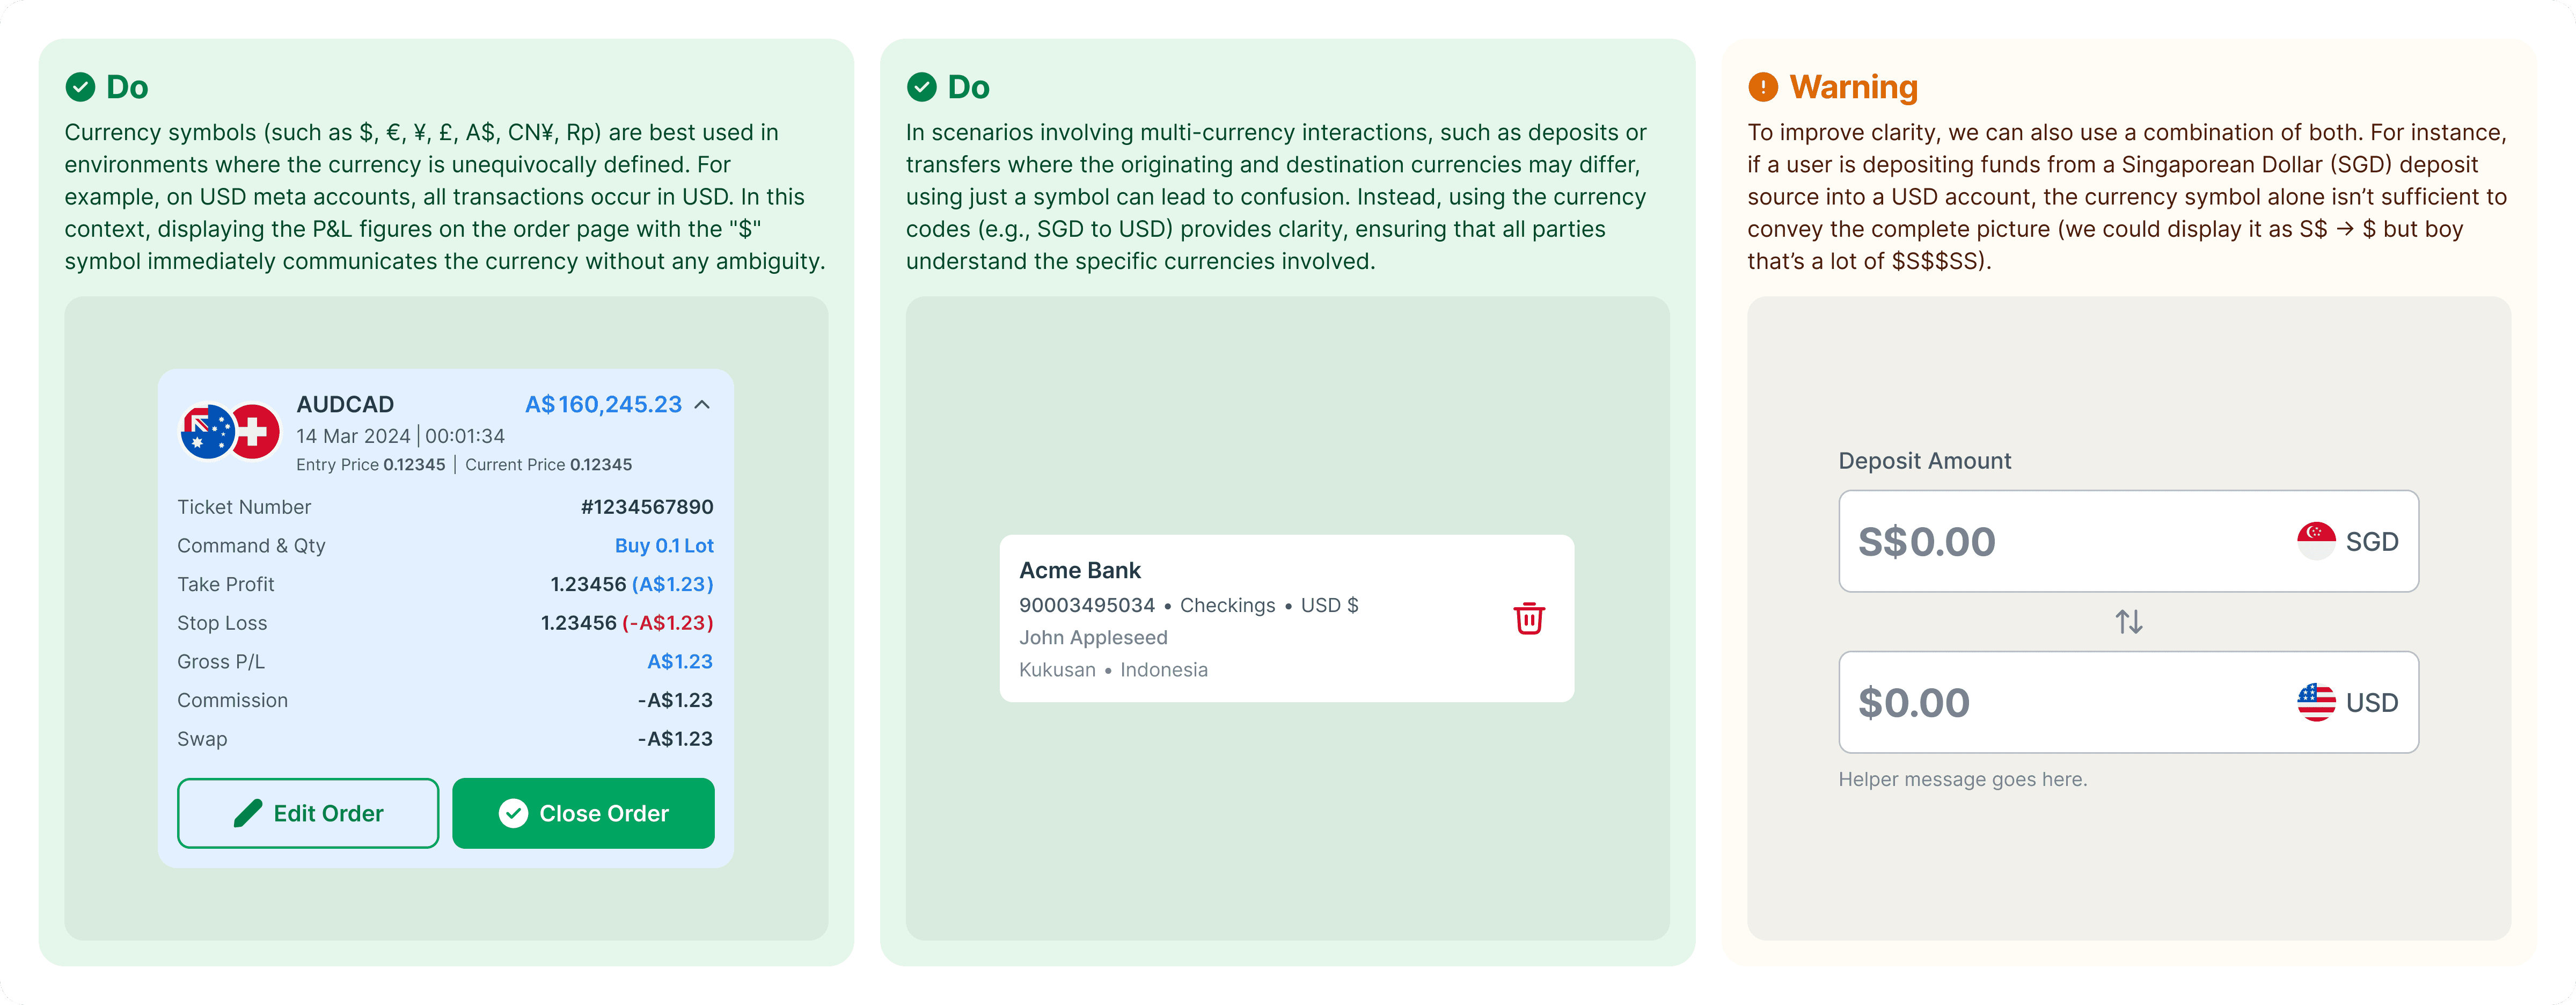2576x1005 pixels.
Task: Click the green check icon beside the first Do
Action: (x=80, y=87)
